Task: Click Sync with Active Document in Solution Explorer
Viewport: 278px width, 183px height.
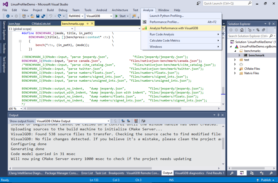Action: pos(258,30)
